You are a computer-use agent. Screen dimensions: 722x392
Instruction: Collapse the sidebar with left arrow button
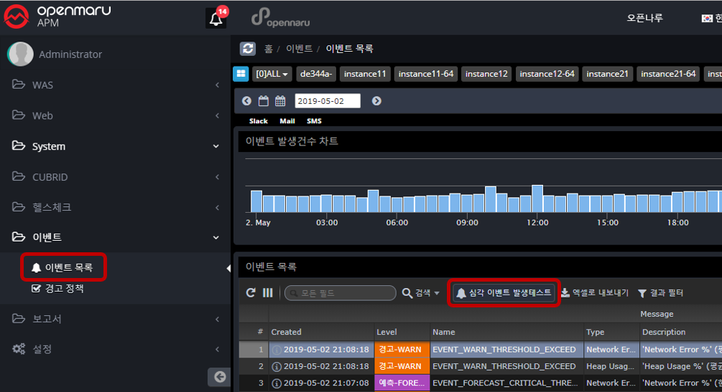click(220, 377)
